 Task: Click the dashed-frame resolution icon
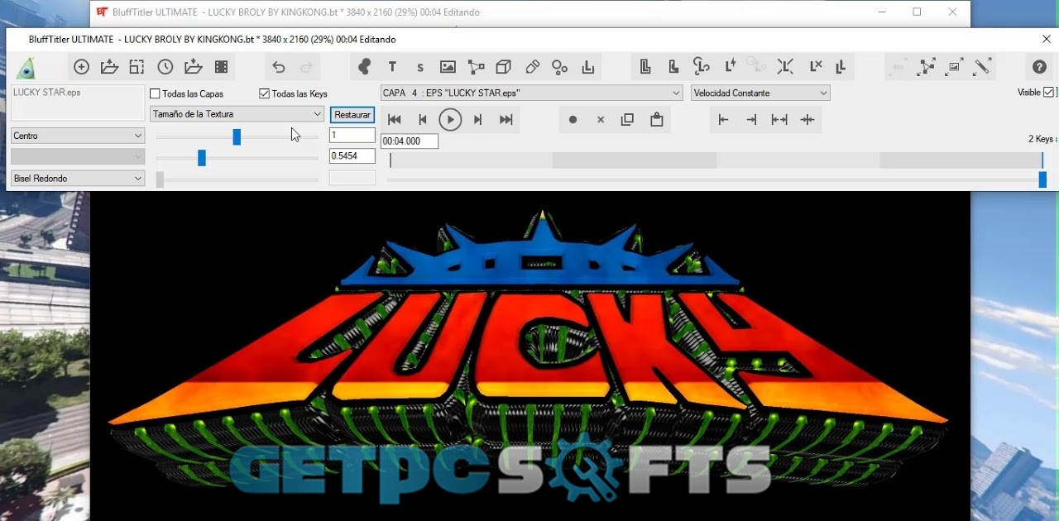[137, 68]
